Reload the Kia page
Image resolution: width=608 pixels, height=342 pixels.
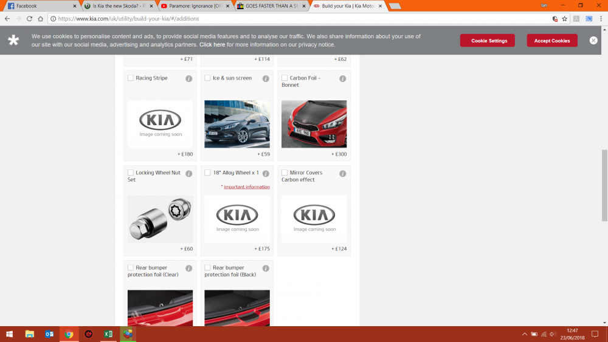(29, 19)
